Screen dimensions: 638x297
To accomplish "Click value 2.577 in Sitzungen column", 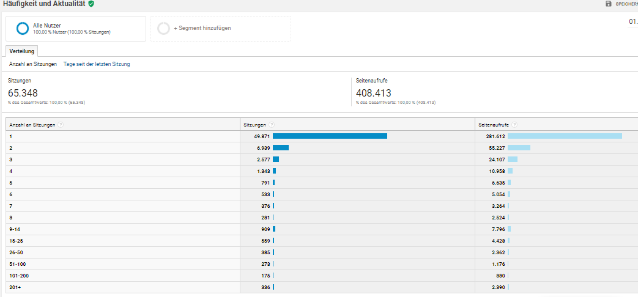I will (263, 159).
